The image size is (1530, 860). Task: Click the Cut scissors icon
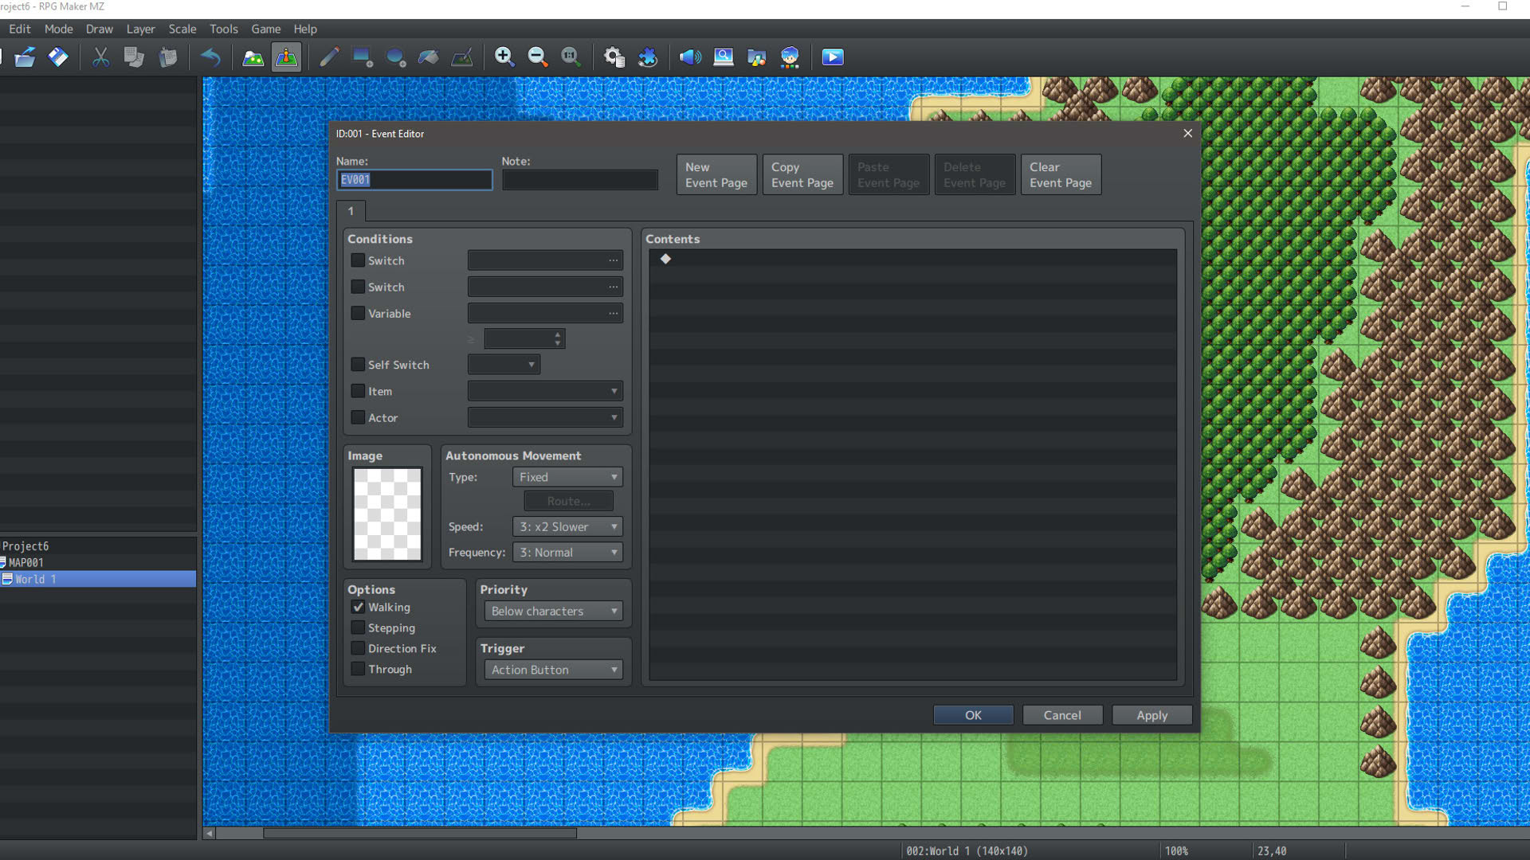pos(100,57)
